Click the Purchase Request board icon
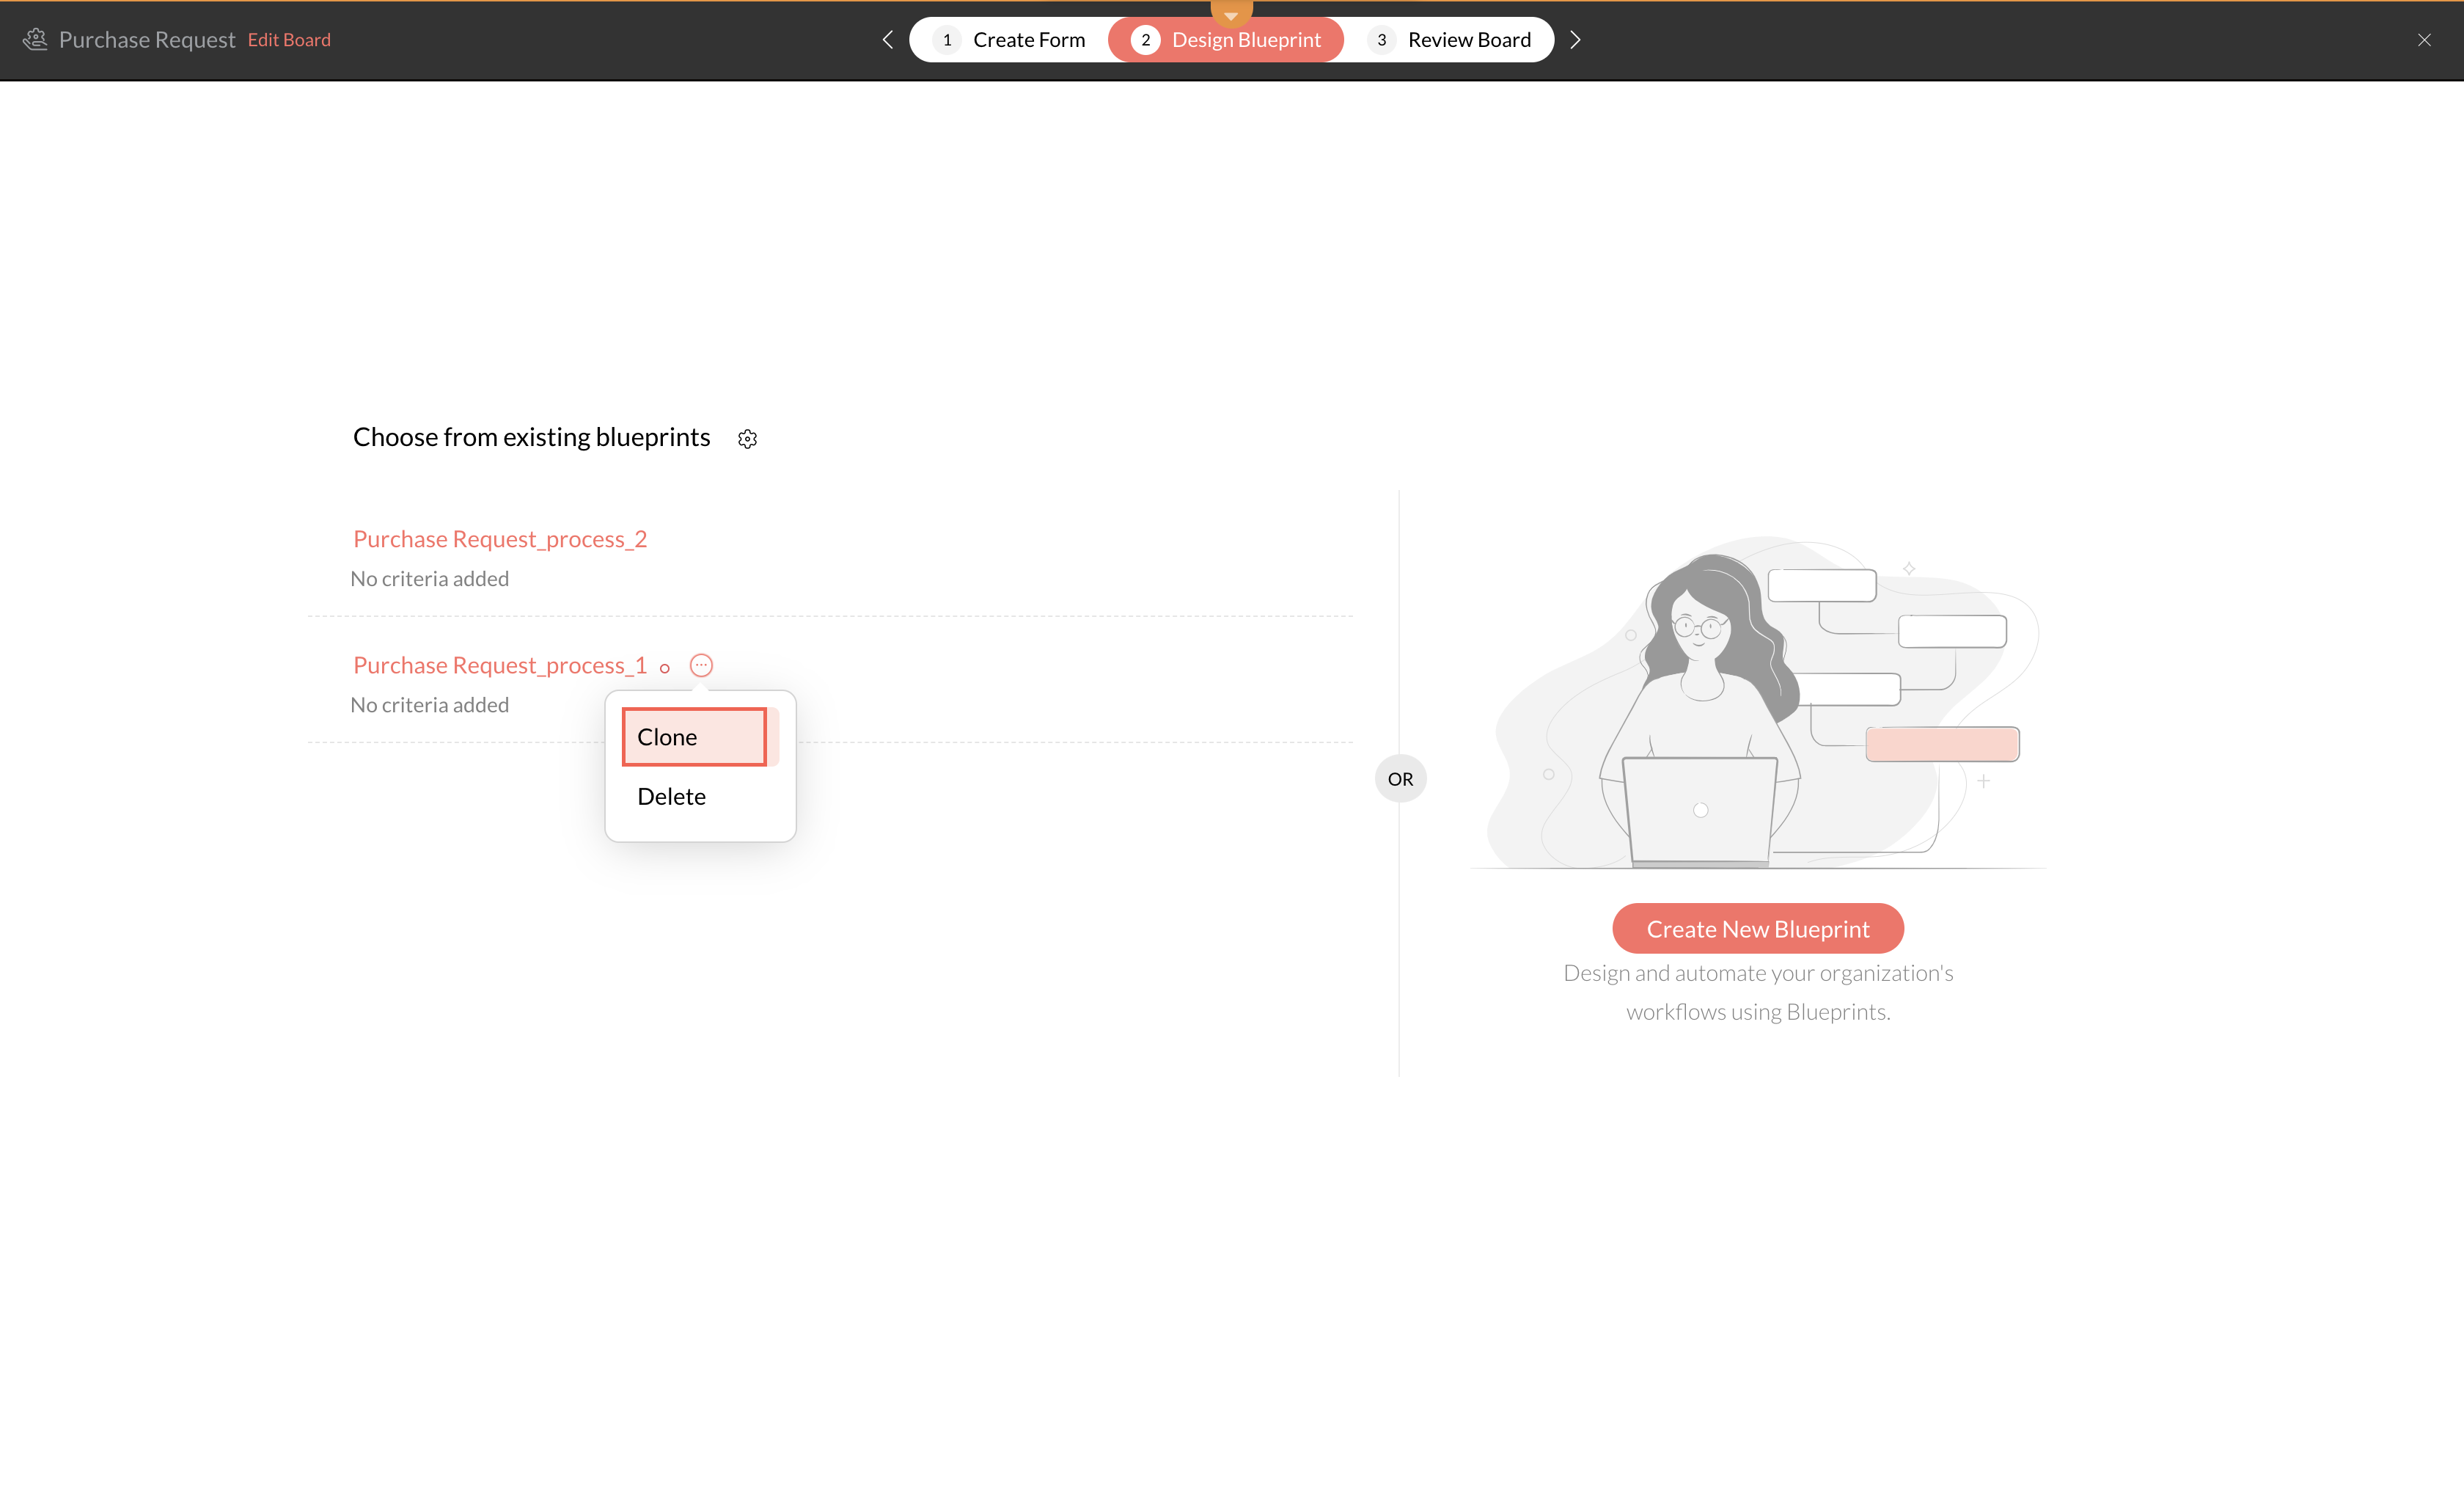Screen dimensions: 2464x1487 [35, 39]
